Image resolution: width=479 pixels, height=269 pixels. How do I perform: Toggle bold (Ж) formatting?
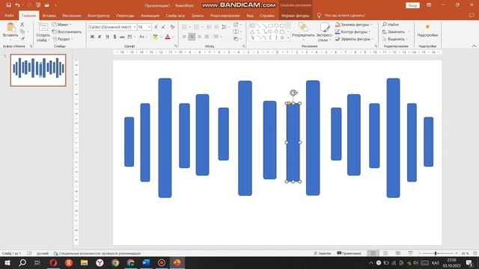click(x=92, y=37)
